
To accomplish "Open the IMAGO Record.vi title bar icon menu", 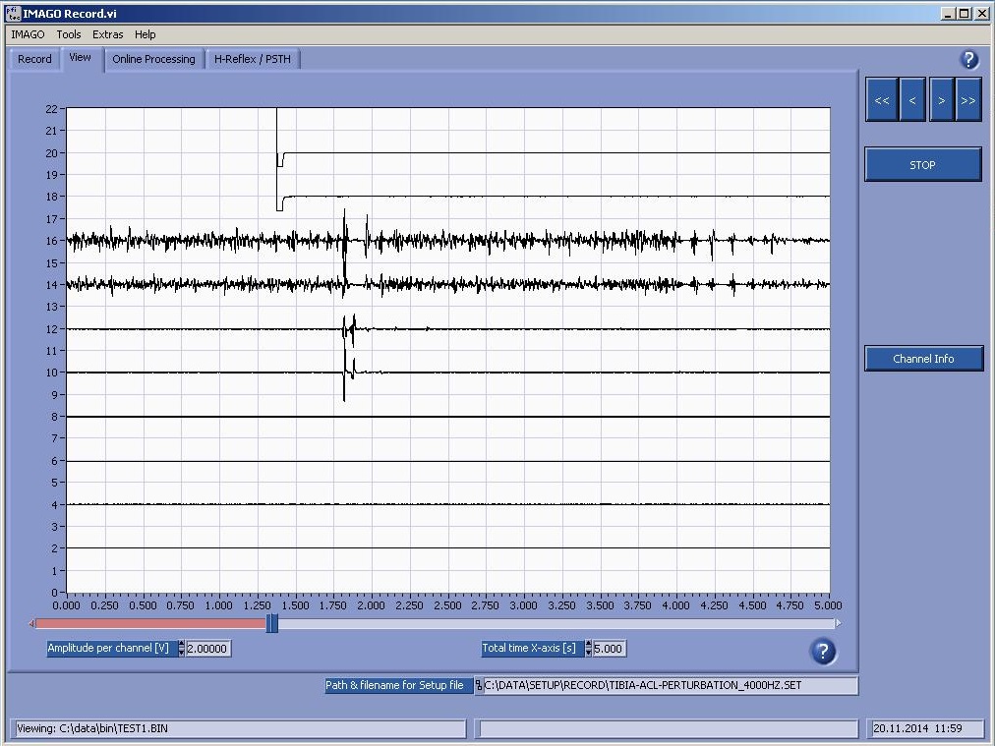I will 13,14.
